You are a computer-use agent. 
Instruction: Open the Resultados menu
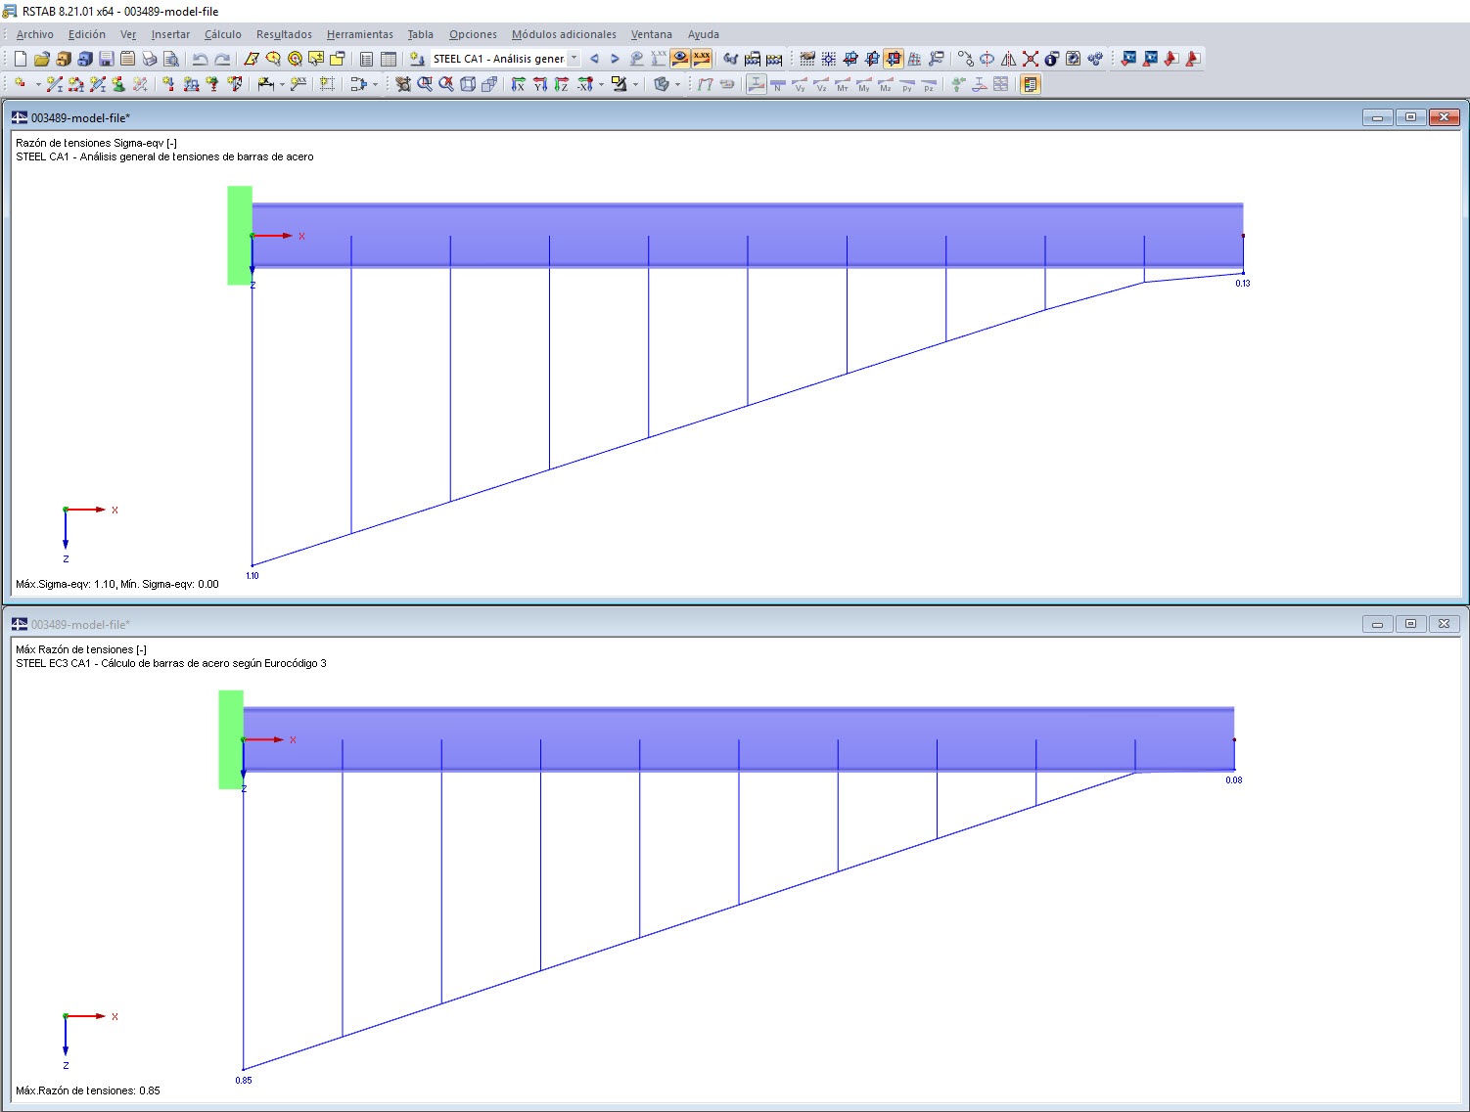[x=284, y=34]
